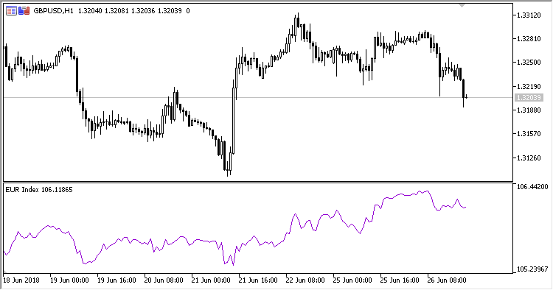Click price axis level 1.32190
This screenshot has height=290, width=553.
(x=529, y=86)
